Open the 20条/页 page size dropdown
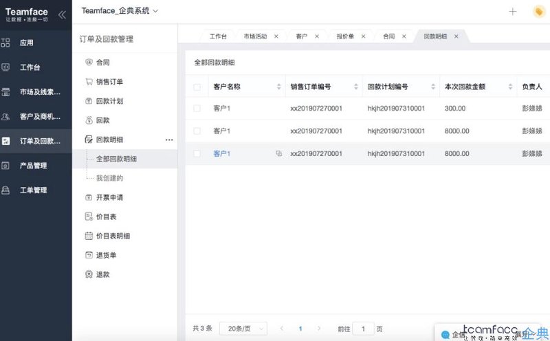This screenshot has width=550, height=341. coord(243,329)
